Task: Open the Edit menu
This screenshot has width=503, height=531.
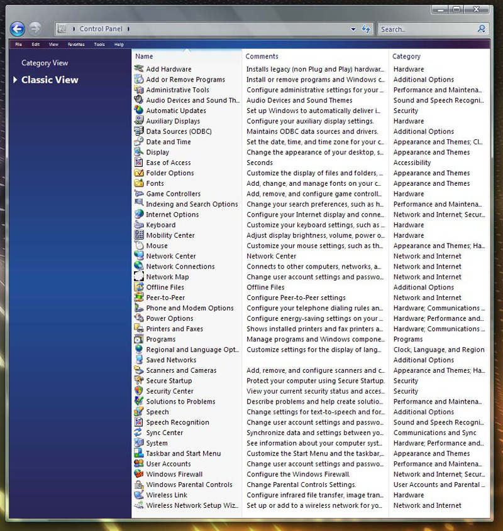Action: (x=36, y=45)
